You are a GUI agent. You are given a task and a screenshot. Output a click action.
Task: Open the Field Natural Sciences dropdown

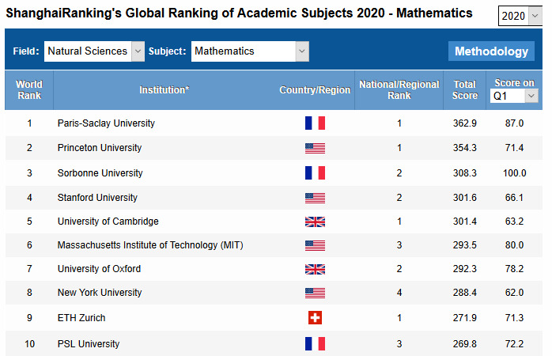click(x=95, y=51)
